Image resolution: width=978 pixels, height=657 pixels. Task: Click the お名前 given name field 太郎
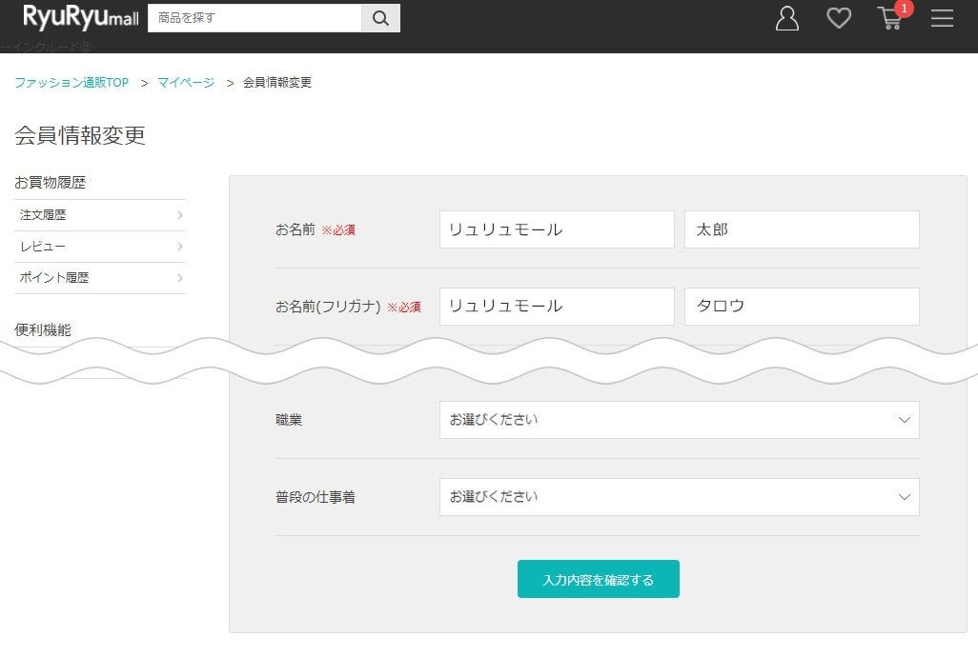tap(802, 229)
